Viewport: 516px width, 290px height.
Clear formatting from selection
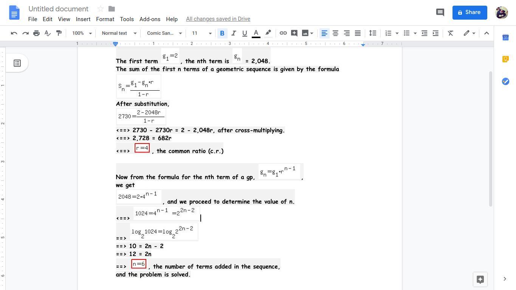(450, 33)
